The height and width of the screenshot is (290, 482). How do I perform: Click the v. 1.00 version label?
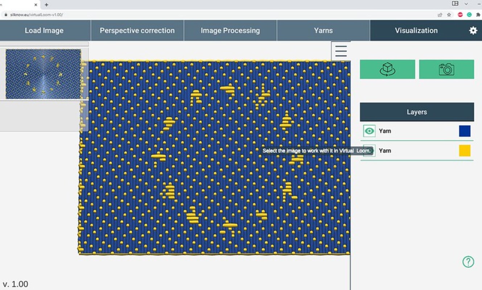click(15, 284)
